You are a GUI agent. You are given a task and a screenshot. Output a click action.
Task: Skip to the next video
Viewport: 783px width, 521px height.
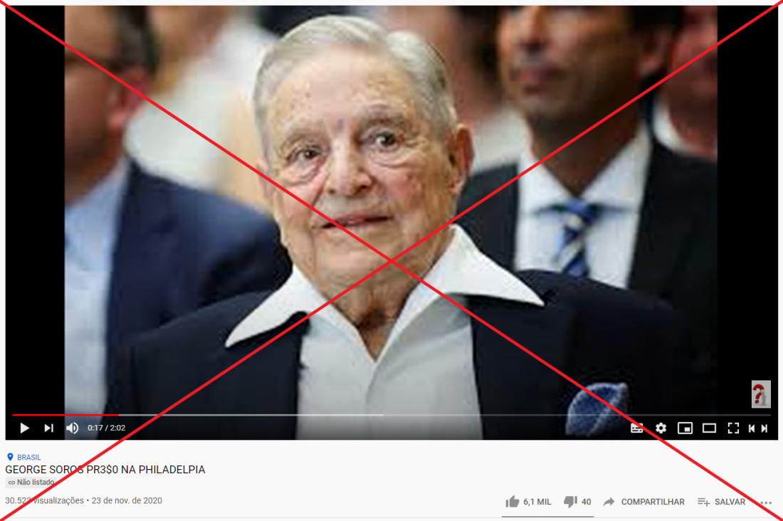tap(48, 428)
